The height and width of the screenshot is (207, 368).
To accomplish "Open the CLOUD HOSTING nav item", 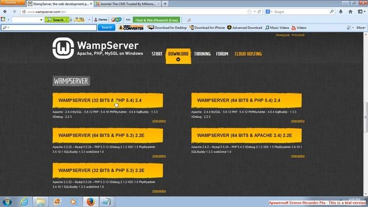I will [248, 53].
